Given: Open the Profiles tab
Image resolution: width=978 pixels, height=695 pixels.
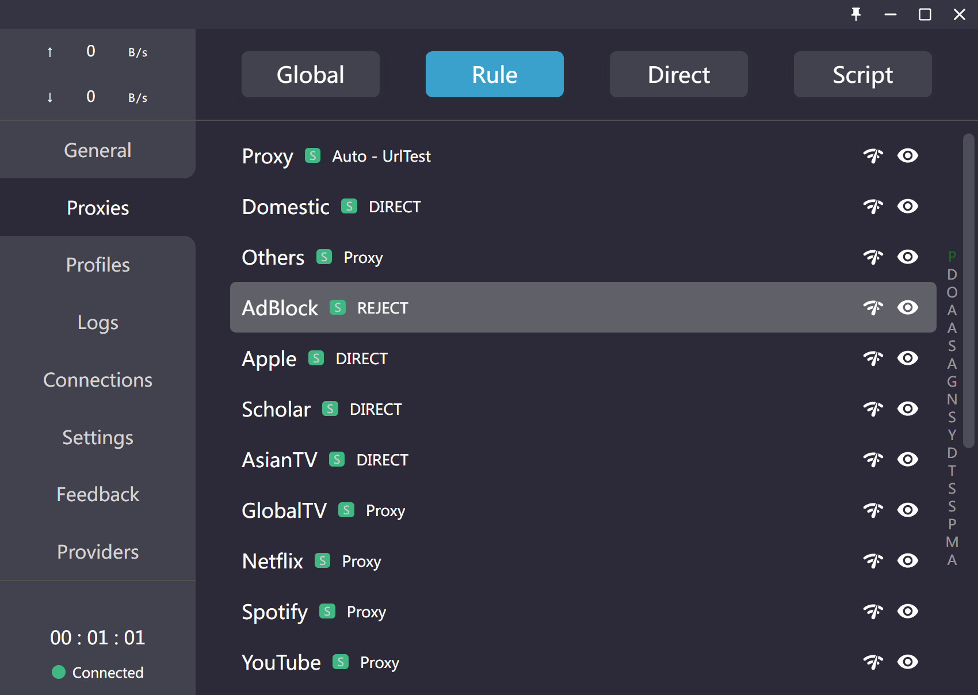Looking at the screenshot, I should point(98,265).
